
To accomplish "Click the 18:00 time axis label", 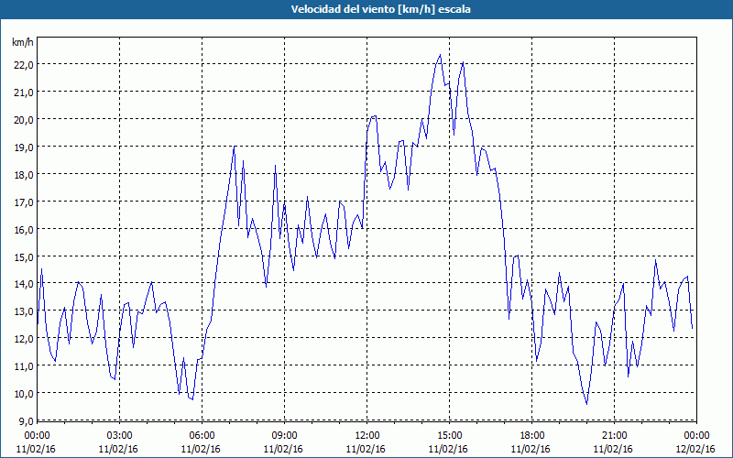I will pos(531,436).
